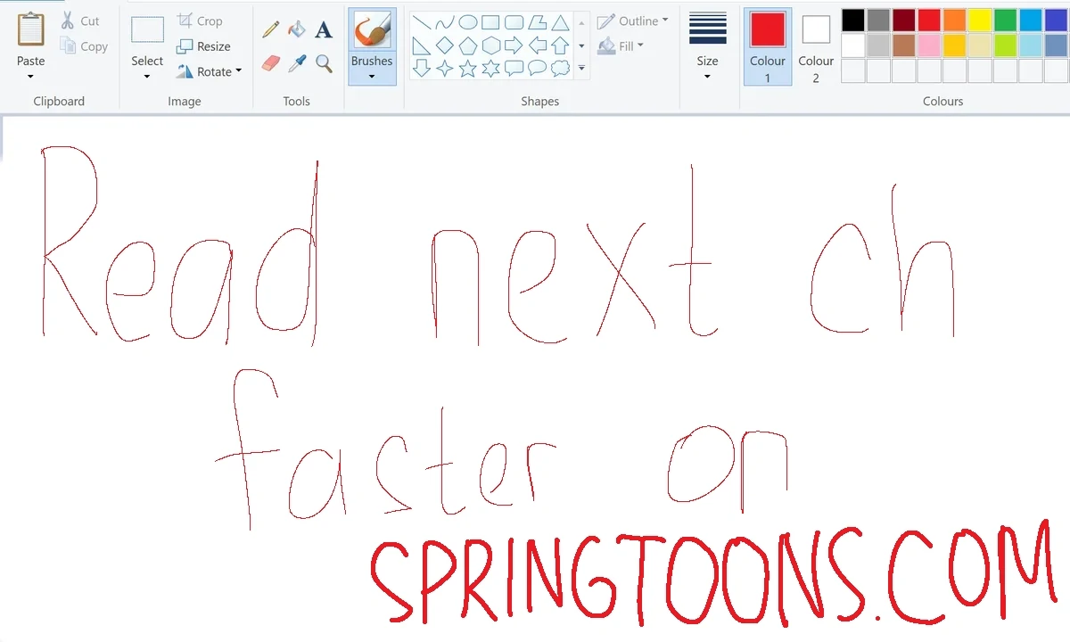Activate the Eraser tool

(270, 63)
